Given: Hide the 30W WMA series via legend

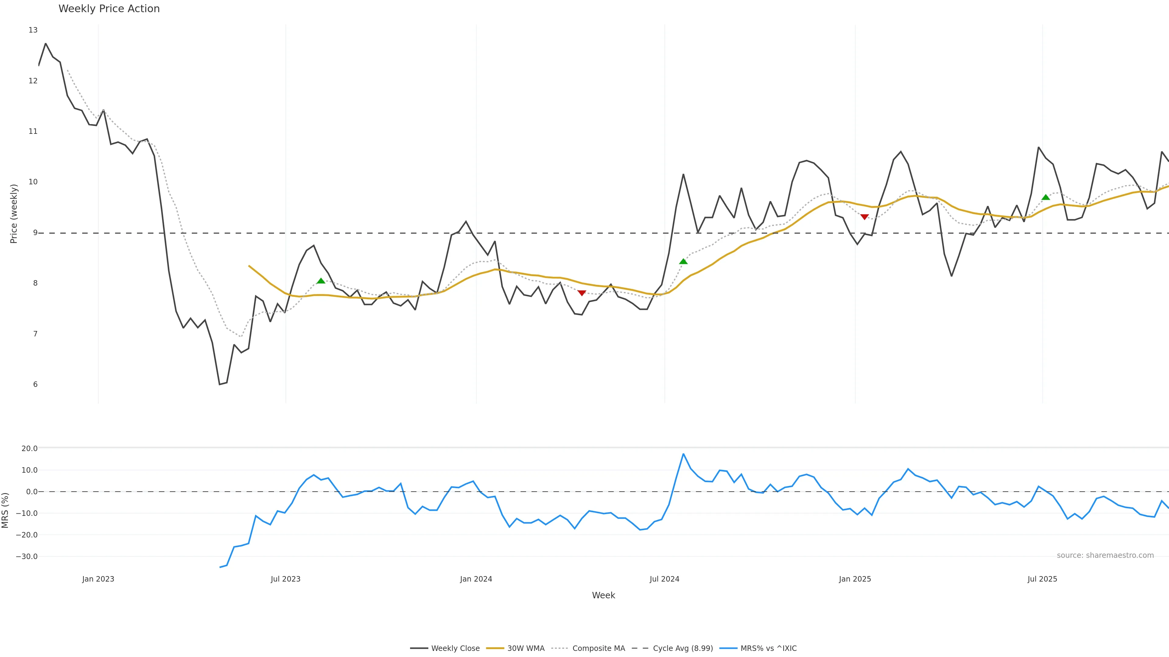Looking at the screenshot, I should click(x=525, y=648).
